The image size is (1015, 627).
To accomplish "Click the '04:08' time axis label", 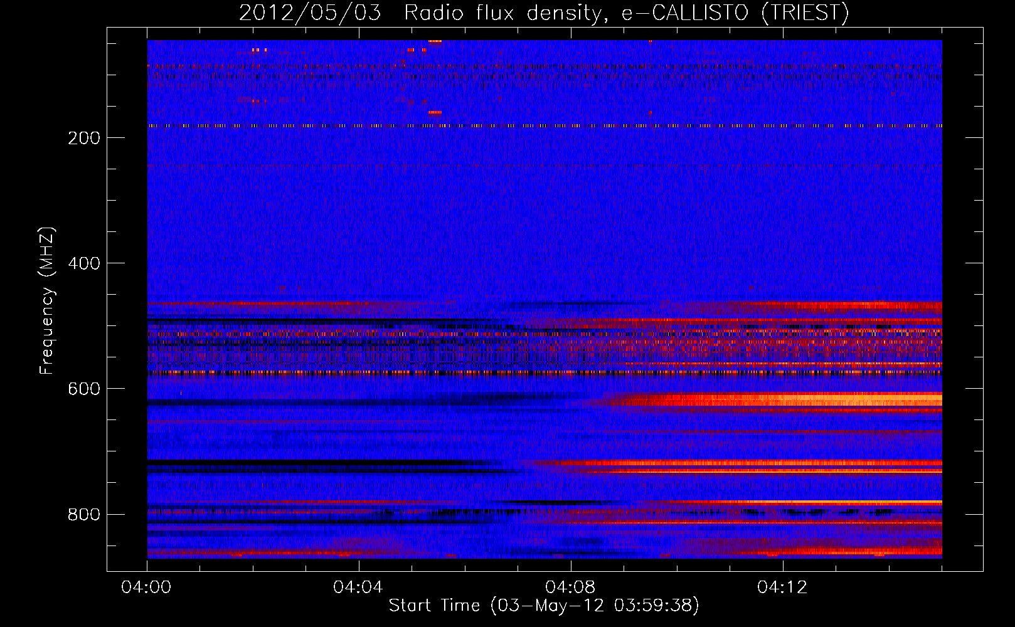I will 570,587.
